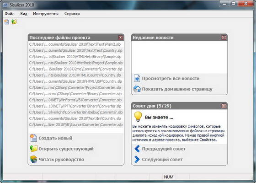The image size is (256, 183).
Task: Click the next tip right chevron icon
Action: pyautogui.click(x=137, y=159)
